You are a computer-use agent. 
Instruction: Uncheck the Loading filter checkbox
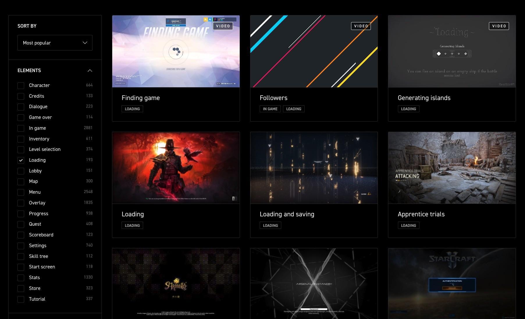pos(21,160)
